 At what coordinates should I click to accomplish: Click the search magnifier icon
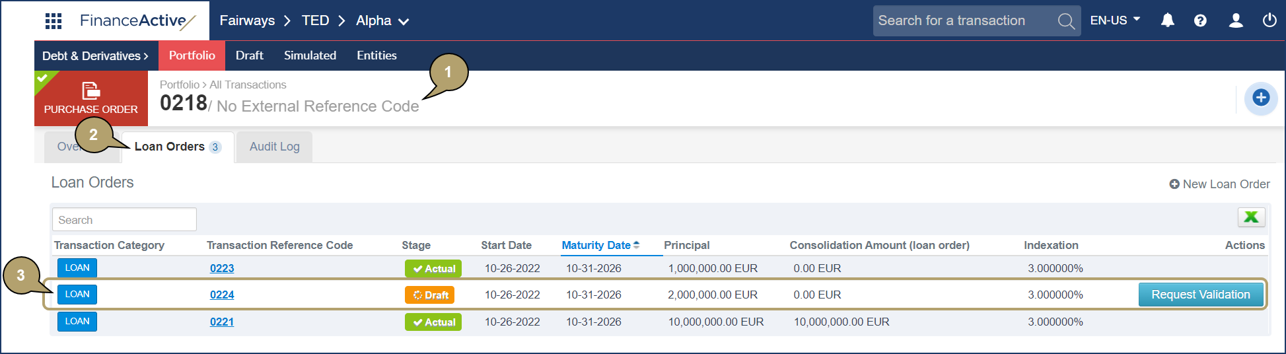pos(1065,21)
